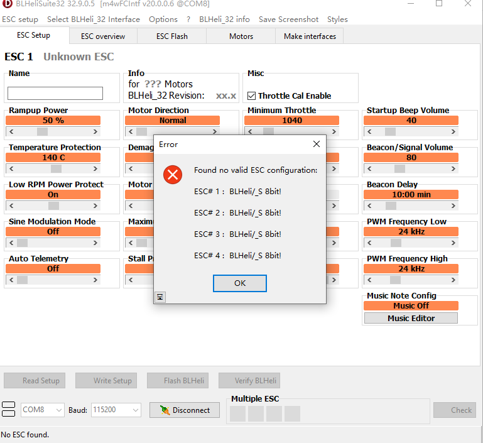Open Select BLHeli_32 Interface menu

tap(94, 19)
